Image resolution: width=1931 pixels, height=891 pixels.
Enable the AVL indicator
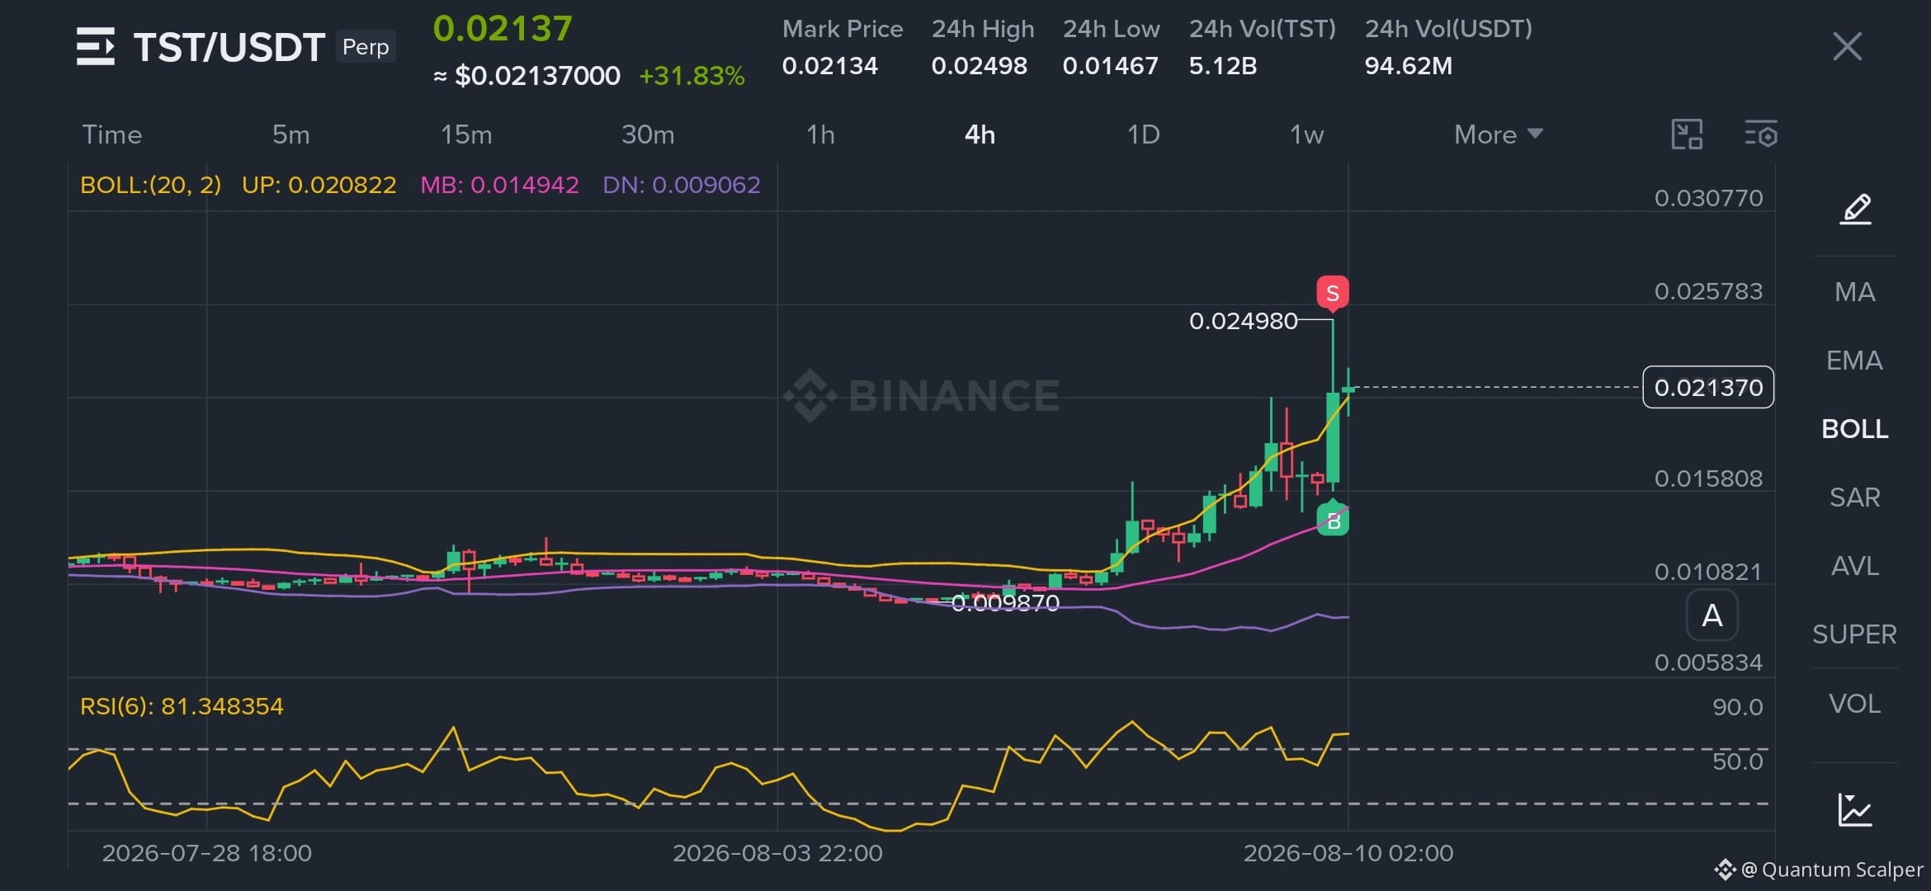(1855, 566)
